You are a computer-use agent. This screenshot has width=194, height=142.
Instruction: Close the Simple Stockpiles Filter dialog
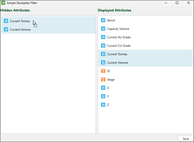188,3
